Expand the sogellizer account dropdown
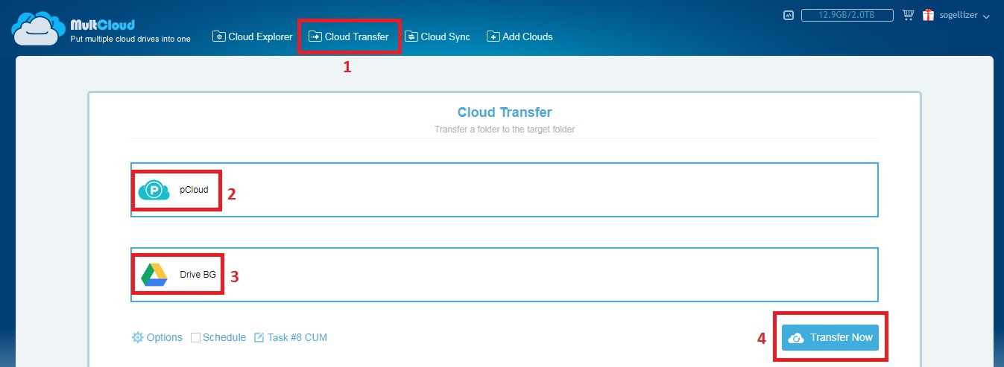The image size is (1004, 367). [986, 16]
